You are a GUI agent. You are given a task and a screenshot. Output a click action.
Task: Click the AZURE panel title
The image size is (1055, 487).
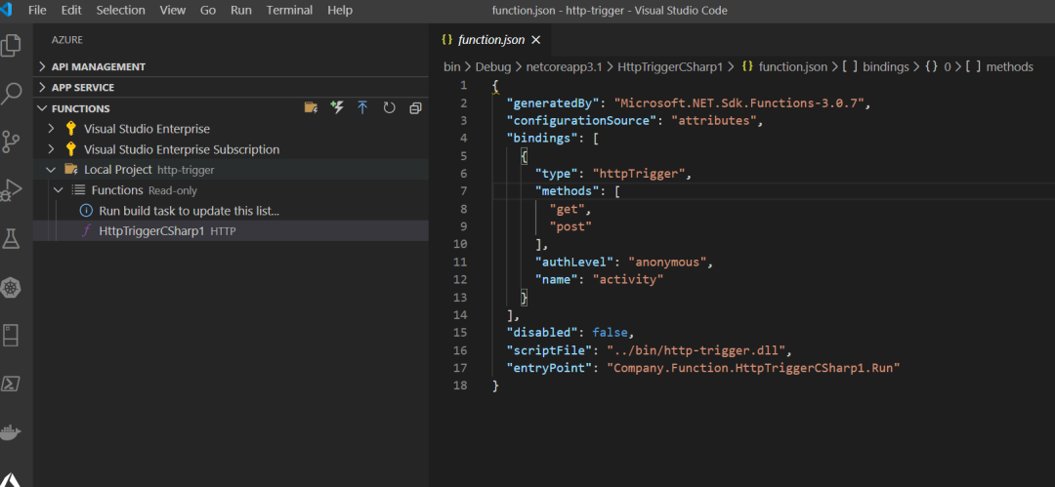pyautogui.click(x=67, y=40)
